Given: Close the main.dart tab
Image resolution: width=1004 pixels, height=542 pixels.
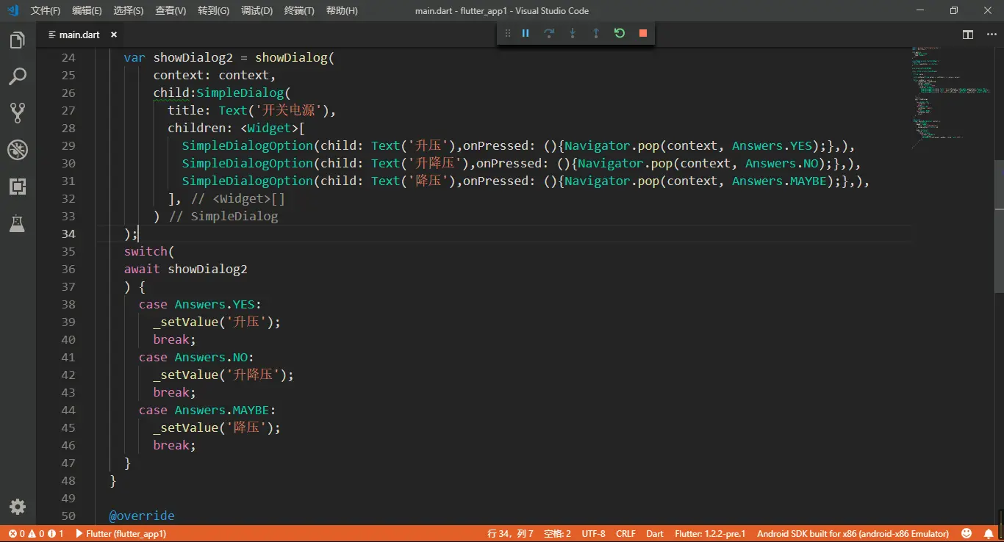Looking at the screenshot, I should [114, 35].
